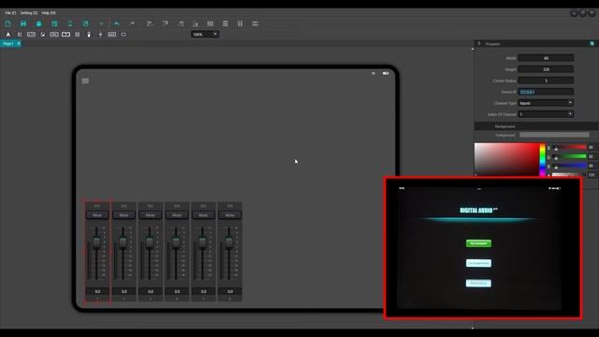Select the grid matrix widget tool
This screenshot has width=599, height=337.
tap(78, 35)
